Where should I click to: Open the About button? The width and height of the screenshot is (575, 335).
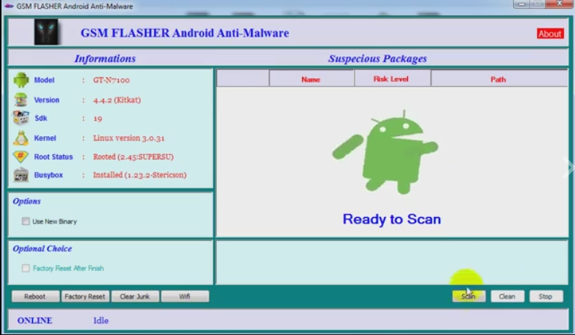click(x=550, y=33)
